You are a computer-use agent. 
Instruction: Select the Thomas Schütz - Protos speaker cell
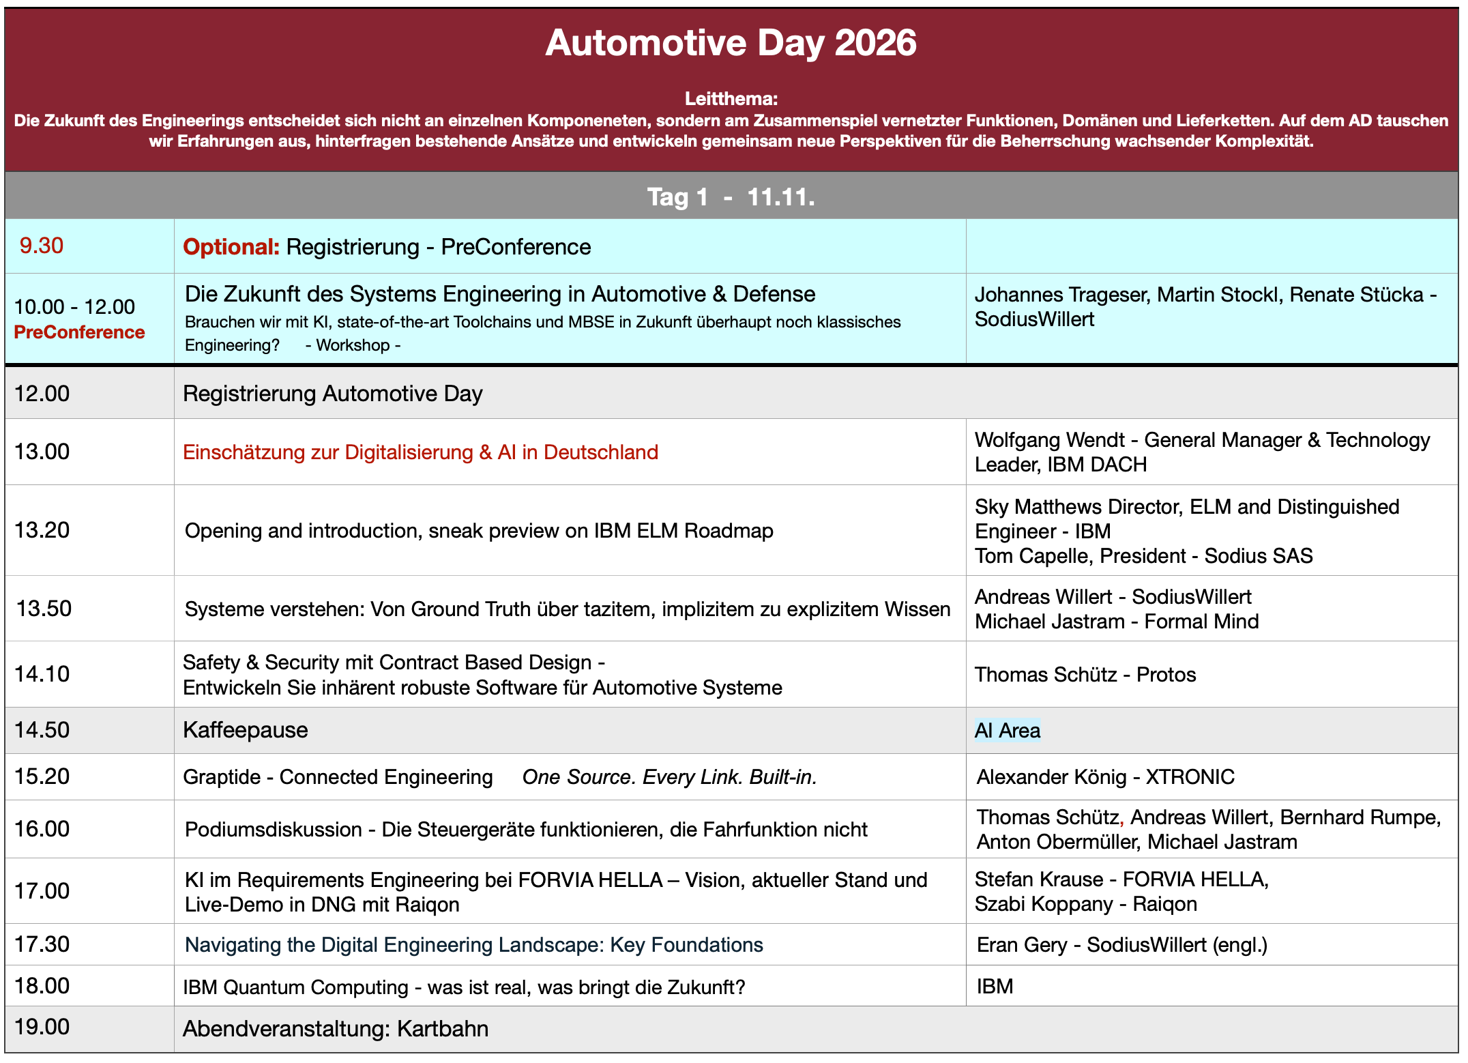tap(1212, 674)
